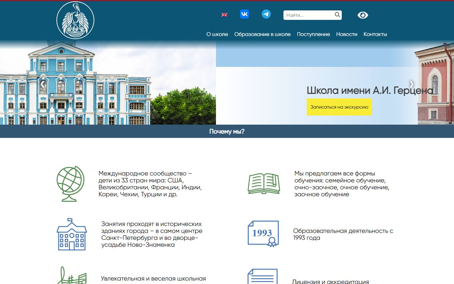This screenshot has height=284, width=454.
Task: Click the blue license document icon
Action: [263, 276]
